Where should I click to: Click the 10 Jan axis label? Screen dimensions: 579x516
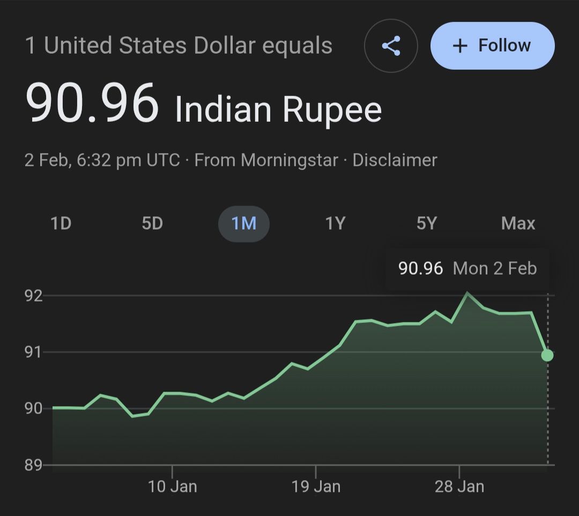[173, 486]
